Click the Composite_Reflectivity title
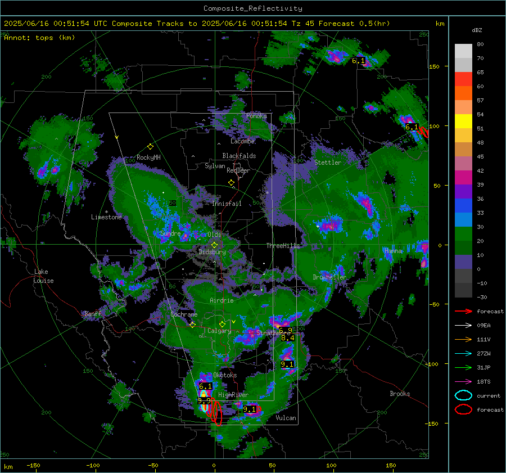 click(x=253, y=8)
